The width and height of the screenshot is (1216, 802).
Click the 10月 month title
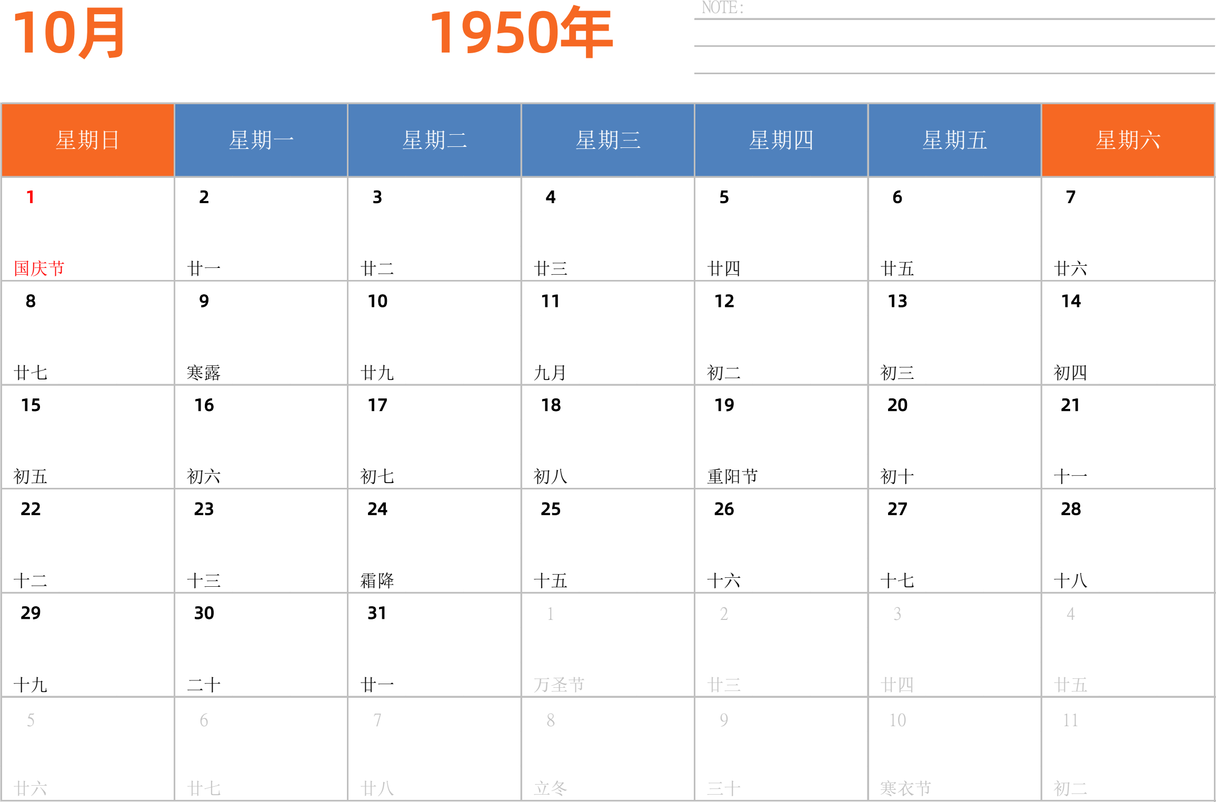[x=68, y=33]
